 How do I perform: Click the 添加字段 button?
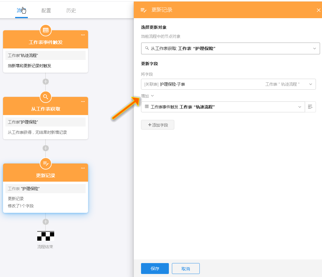[158, 125]
